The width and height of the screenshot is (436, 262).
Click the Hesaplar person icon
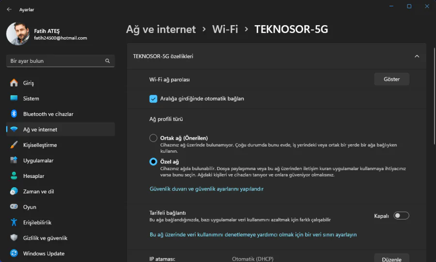[x=14, y=175]
